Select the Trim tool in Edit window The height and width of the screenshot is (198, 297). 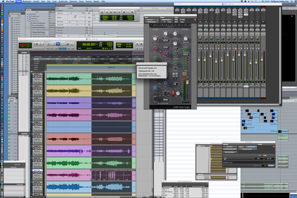click(x=53, y=44)
